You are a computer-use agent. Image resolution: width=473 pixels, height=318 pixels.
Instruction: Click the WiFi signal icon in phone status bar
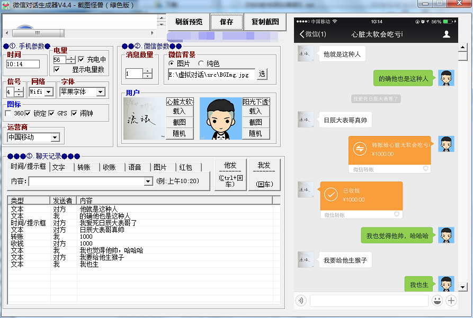point(335,21)
